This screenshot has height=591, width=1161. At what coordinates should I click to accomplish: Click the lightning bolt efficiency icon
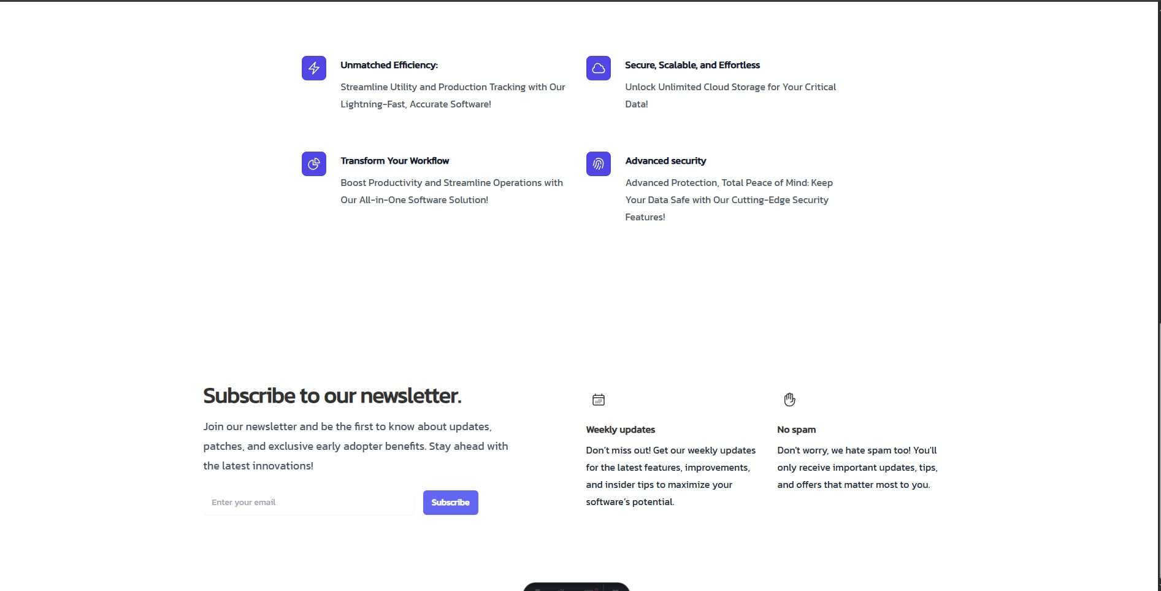coord(313,68)
